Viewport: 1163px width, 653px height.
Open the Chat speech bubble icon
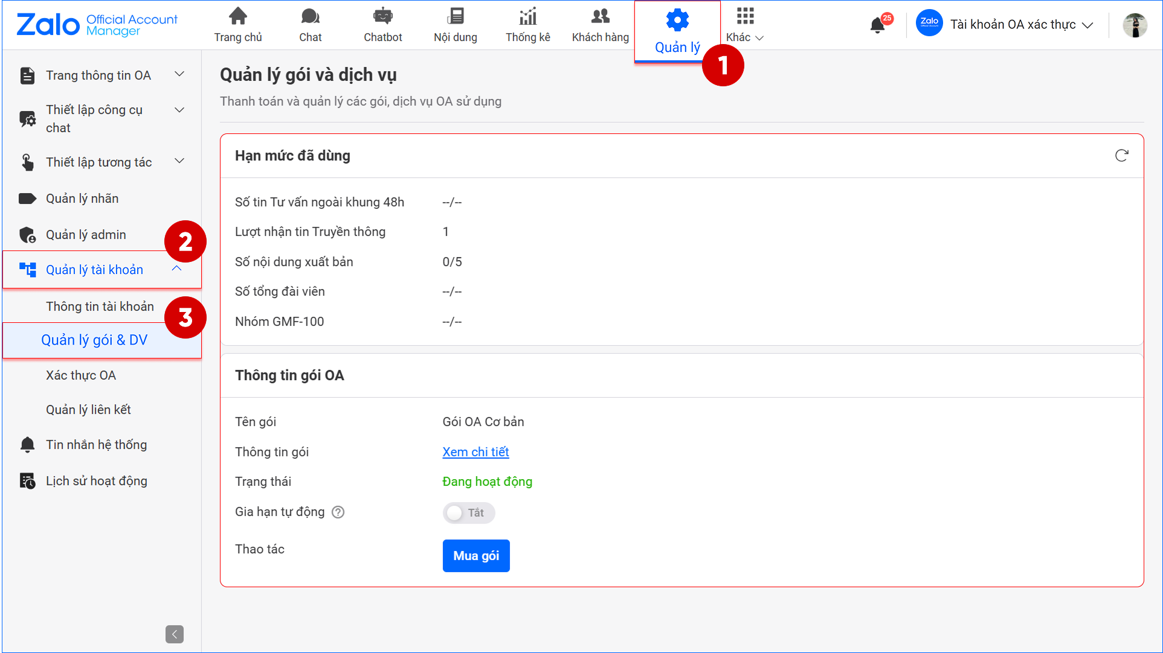(x=310, y=16)
